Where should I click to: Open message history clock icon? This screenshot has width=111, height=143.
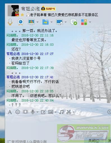click(109, 112)
